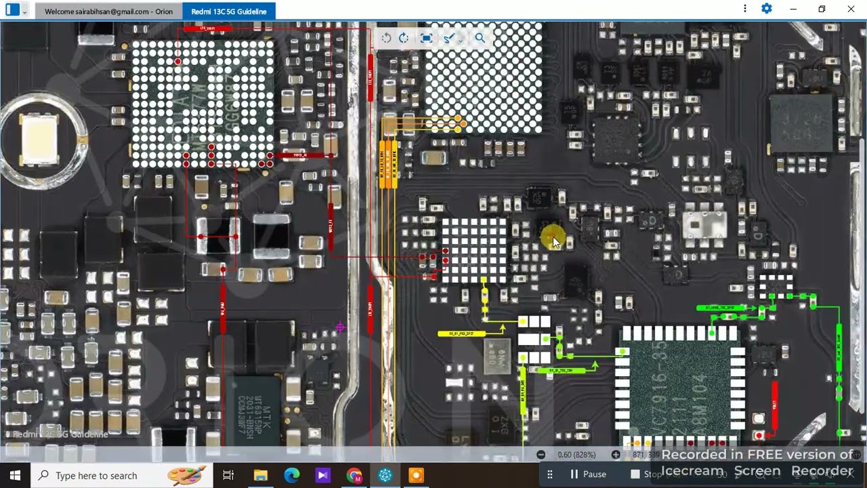Rotate the board view clockwise
The height and width of the screenshot is (488, 867).
click(404, 38)
